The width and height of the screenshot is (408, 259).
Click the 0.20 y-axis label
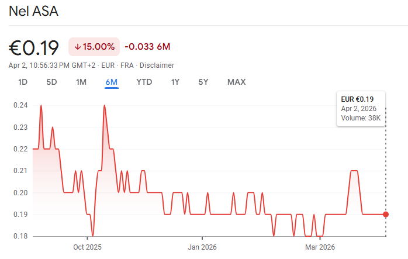click(x=20, y=192)
